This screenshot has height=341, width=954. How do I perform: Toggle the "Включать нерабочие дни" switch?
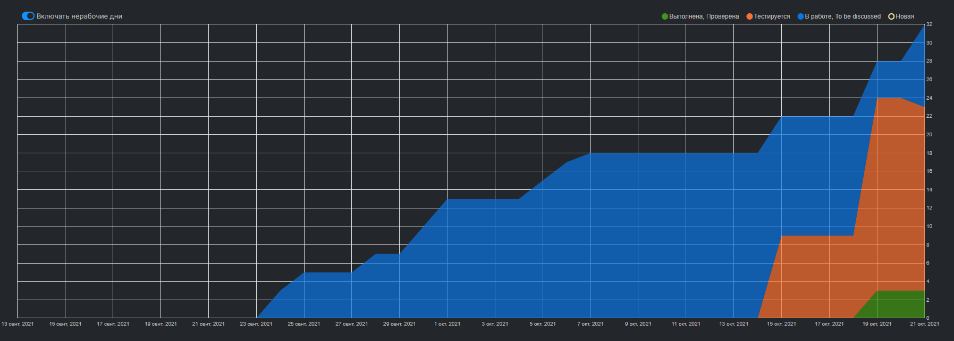(28, 16)
